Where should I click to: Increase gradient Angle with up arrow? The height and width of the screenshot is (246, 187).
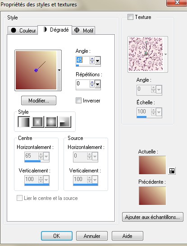point(92,59)
